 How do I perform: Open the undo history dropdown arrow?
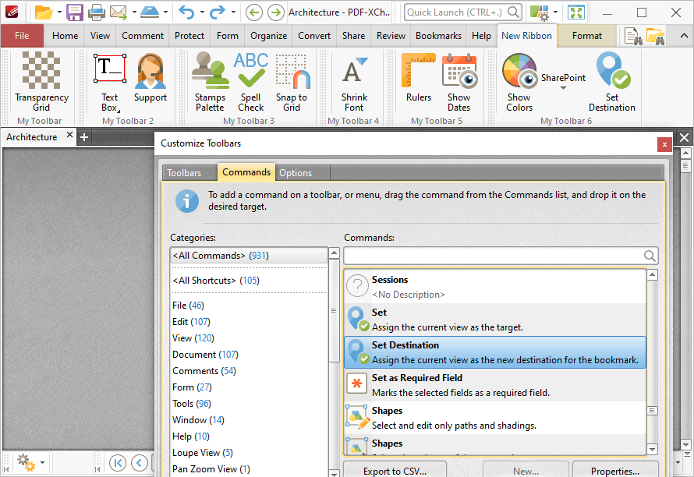[201, 12]
